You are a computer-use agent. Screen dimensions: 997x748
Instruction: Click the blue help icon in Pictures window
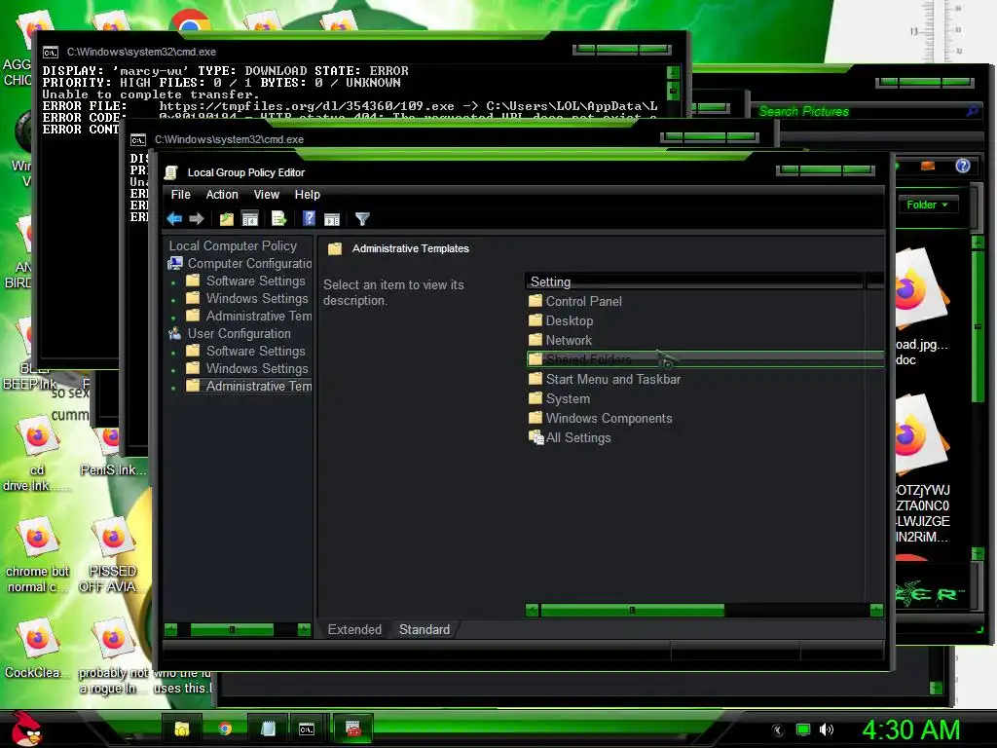click(x=963, y=166)
